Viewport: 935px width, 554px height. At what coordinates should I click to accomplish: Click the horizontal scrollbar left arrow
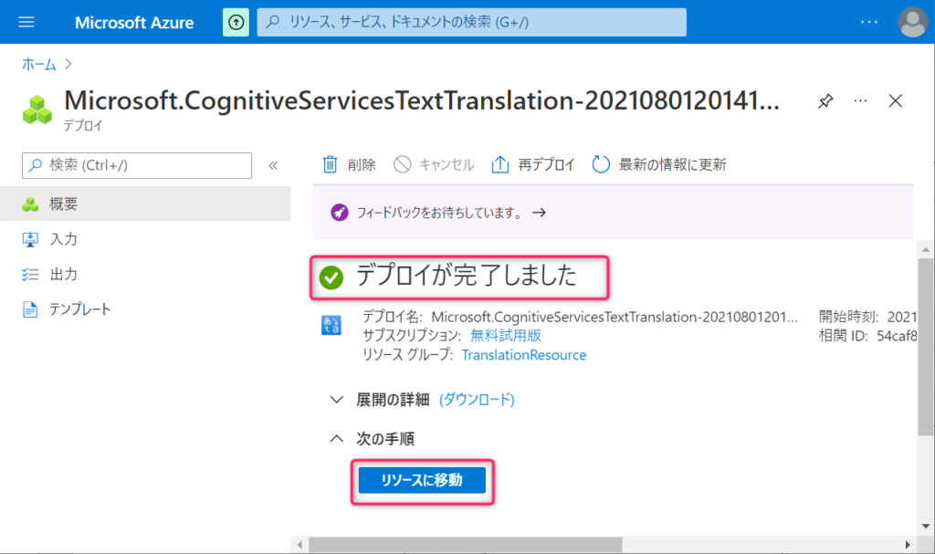coord(299,545)
